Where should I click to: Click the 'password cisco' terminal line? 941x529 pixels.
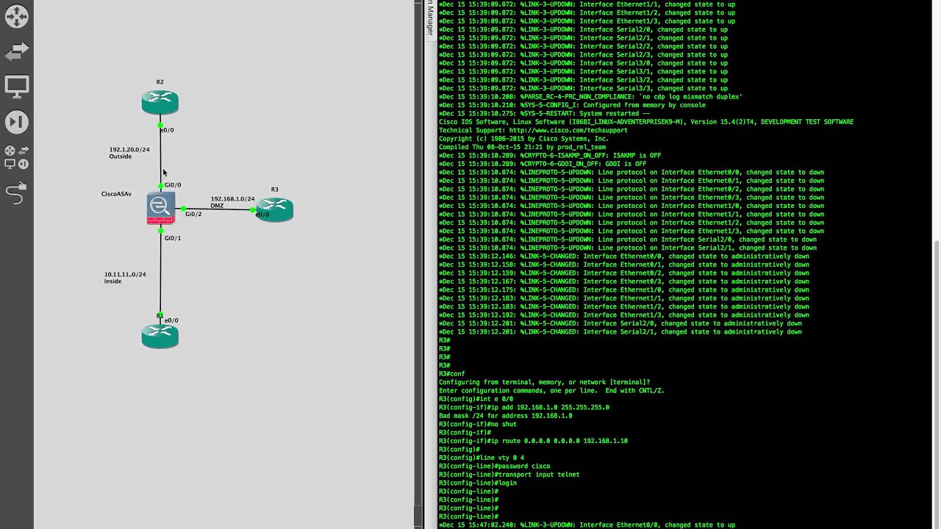point(494,466)
